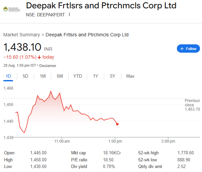Viewport: 202px width, 172px height.
Task: Switch to the 1M chart range
Action: coord(43,76)
